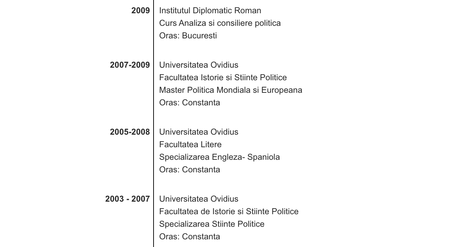This screenshot has height=247, width=468.
Task: Click Specializarea Engleza- Spaniola text
Action: tap(220, 157)
